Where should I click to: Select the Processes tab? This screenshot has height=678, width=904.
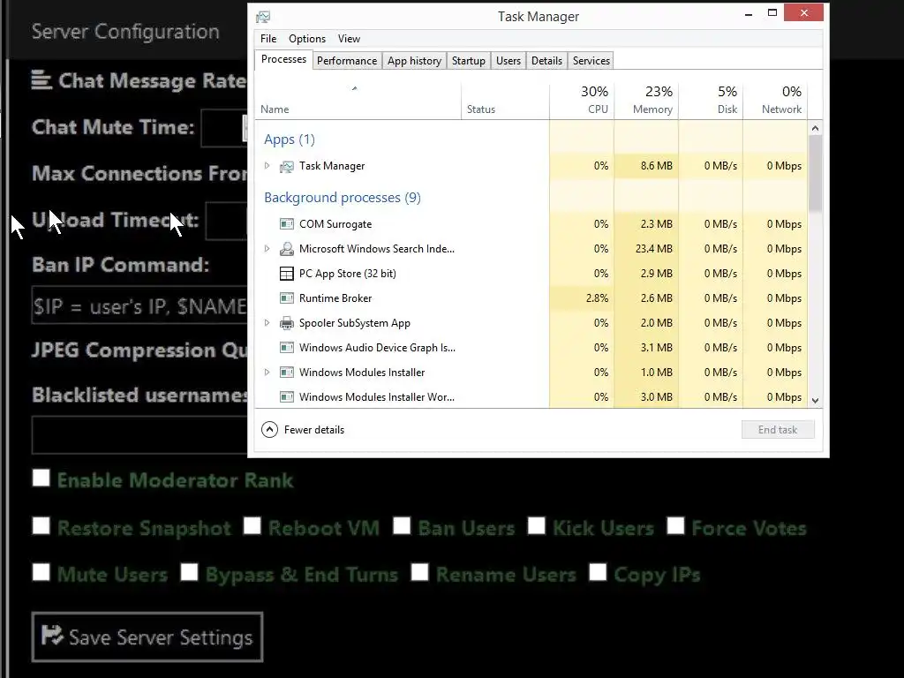point(283,59)
